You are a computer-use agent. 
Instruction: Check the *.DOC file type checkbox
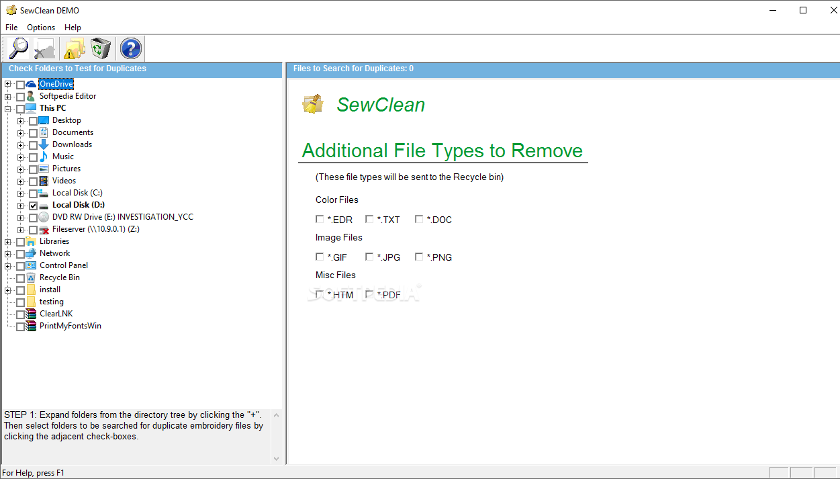pos(419,219)
